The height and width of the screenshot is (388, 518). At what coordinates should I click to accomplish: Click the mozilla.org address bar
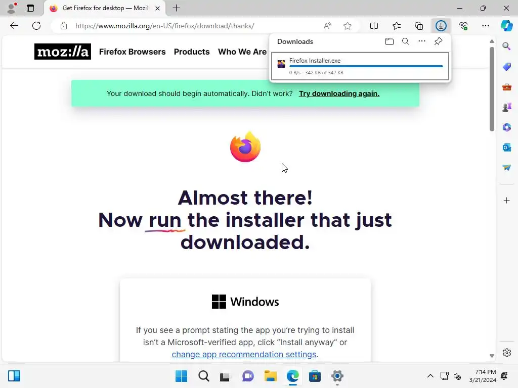pos(164,26)
